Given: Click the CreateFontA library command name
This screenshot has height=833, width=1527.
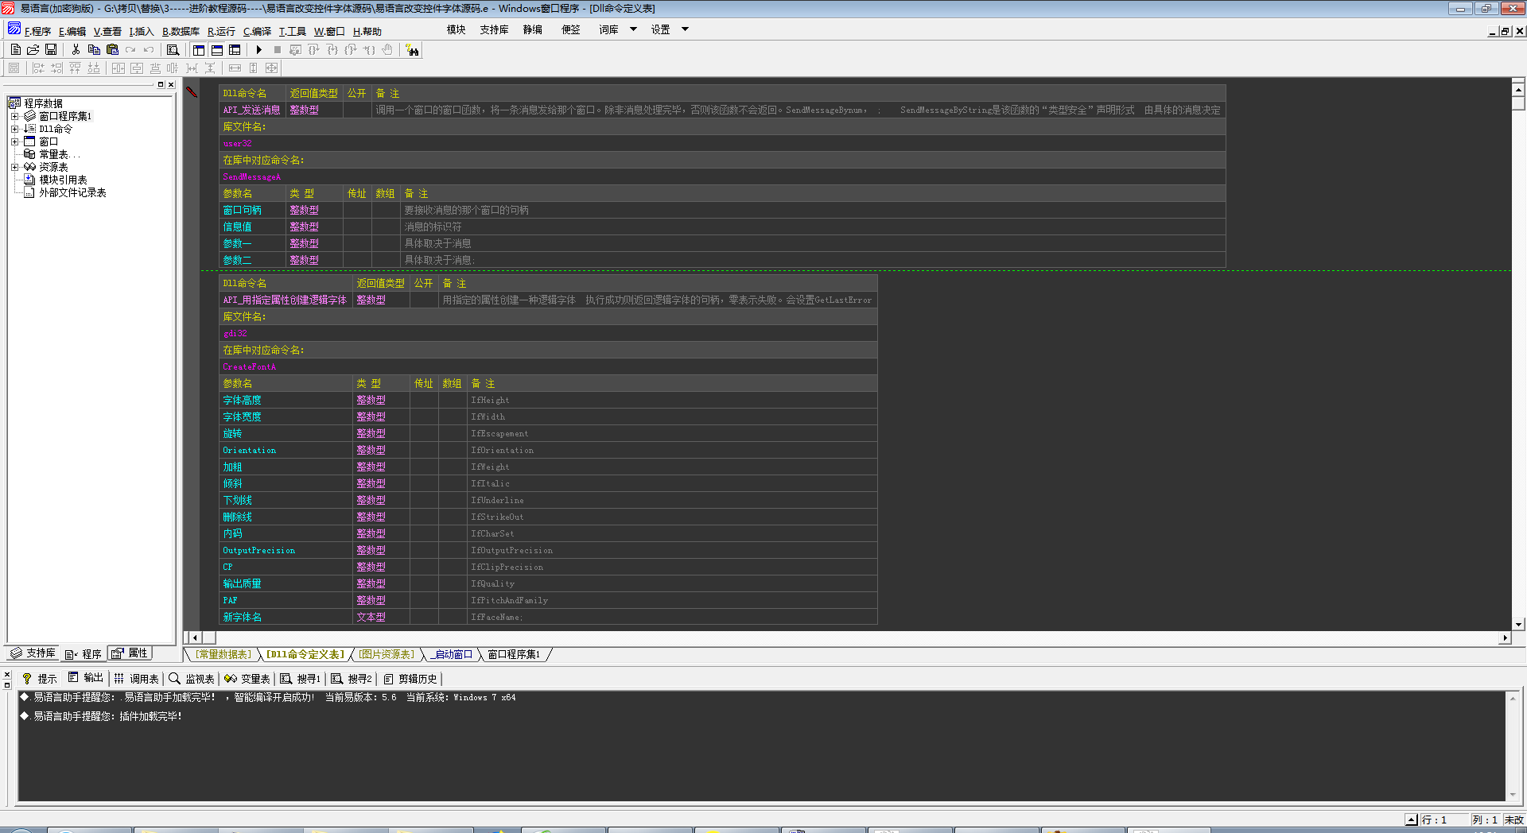Looking at the screenshot, I should pos(249,367).
